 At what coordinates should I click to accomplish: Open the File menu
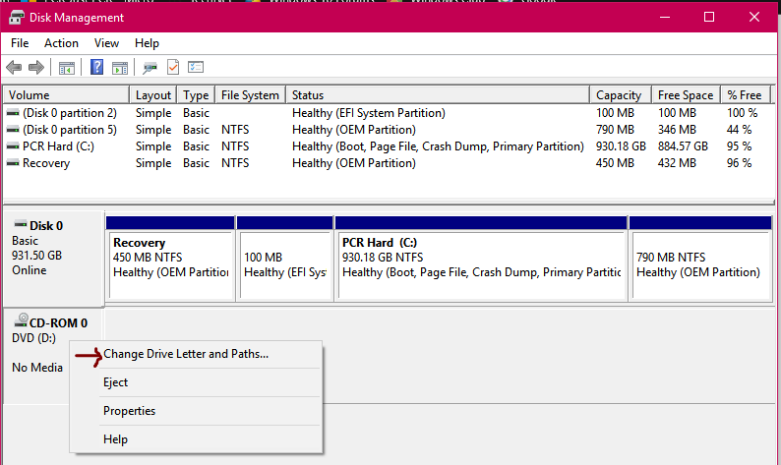pos(20,43)
